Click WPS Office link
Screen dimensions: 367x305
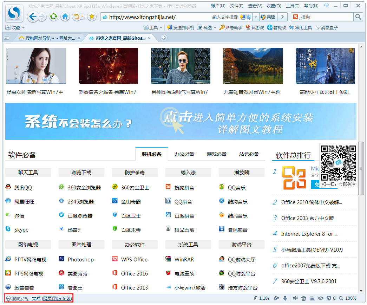(x=134, y=259)
